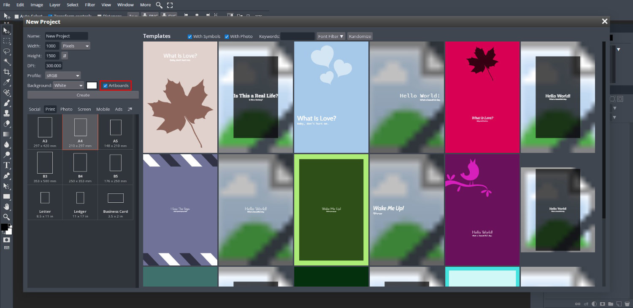This screenshot has height=308, width=633.
Task: Select the Blur drop tool
Action: [7, 145]
